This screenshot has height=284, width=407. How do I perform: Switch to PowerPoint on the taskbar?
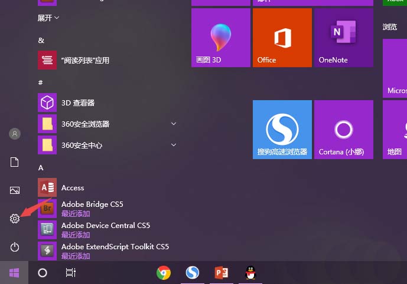(222, 273)
